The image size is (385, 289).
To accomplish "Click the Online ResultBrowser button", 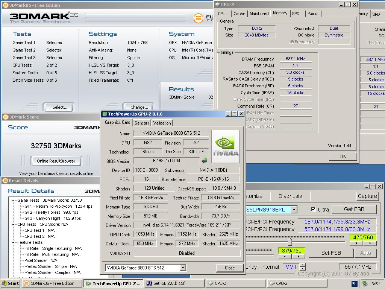I will 56,161.
